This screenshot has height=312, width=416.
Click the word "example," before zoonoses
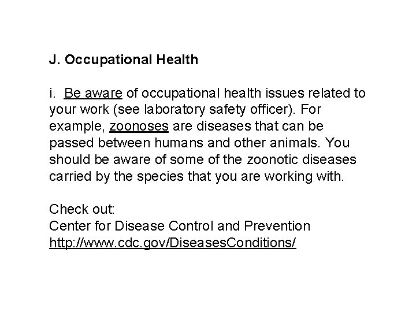[x=77, y=127]
